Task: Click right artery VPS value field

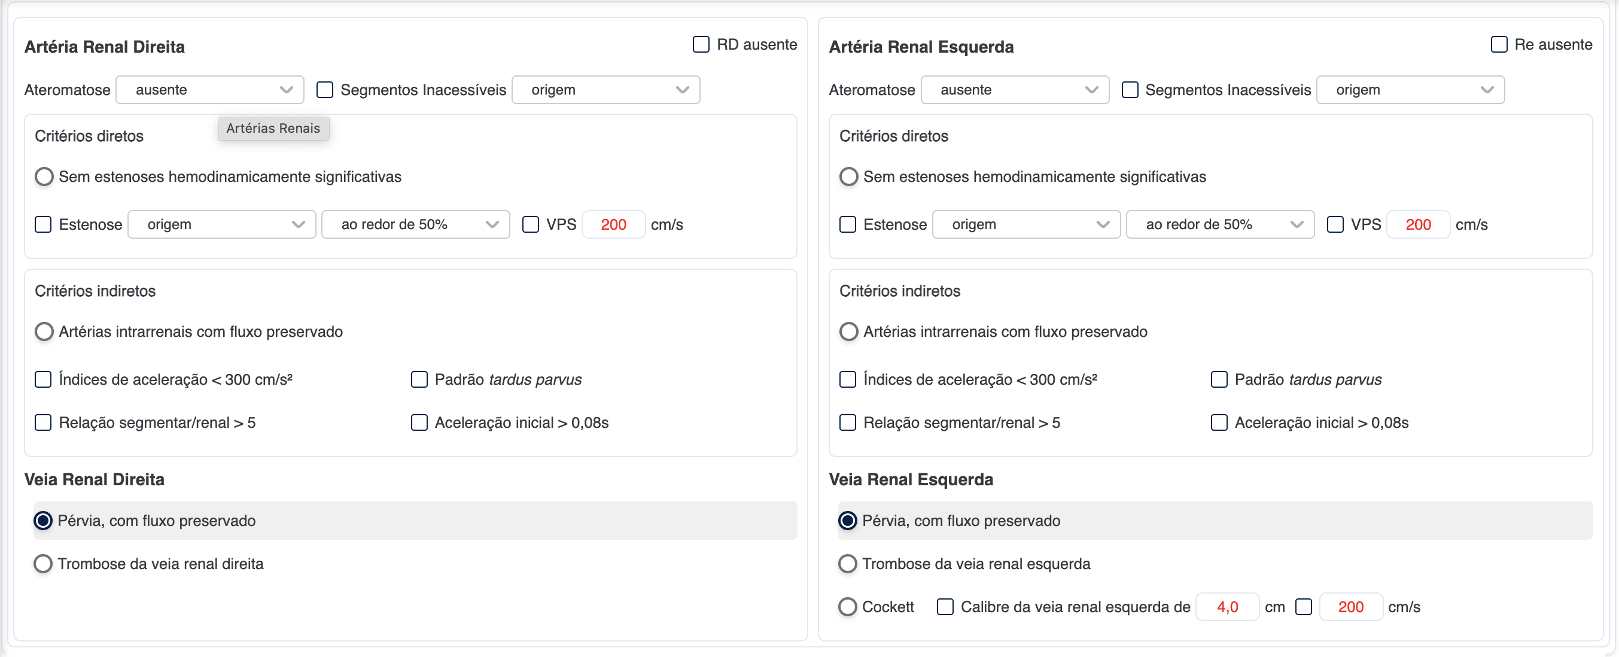Action: [613, 224]
